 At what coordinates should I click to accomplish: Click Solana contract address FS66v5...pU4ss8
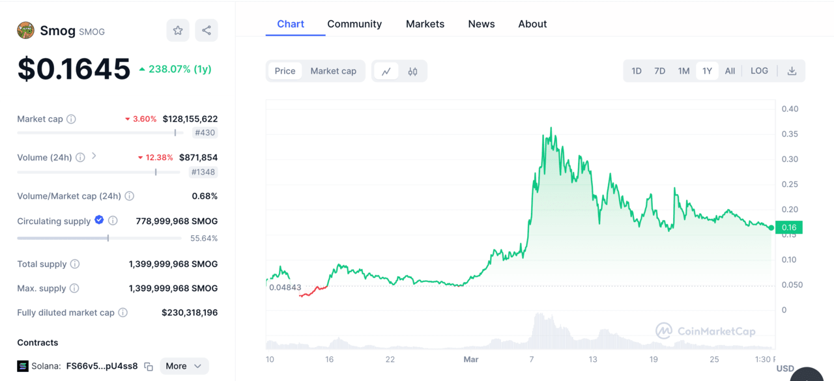(102, 366)
